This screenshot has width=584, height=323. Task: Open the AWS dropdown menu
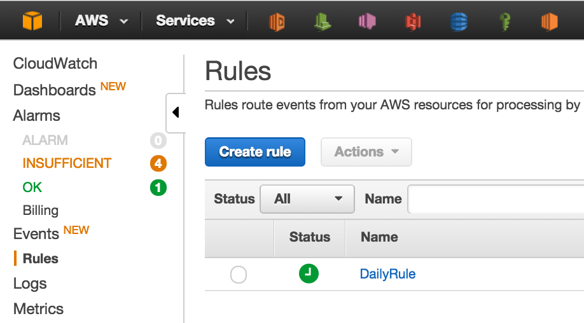click(x=101, y=21)
